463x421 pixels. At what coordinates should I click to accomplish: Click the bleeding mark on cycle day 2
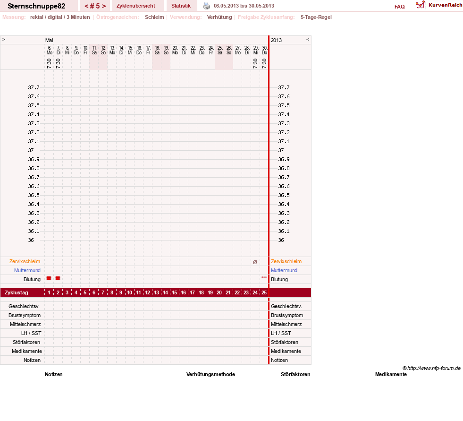pyautogui.click(x=58, y=278)
